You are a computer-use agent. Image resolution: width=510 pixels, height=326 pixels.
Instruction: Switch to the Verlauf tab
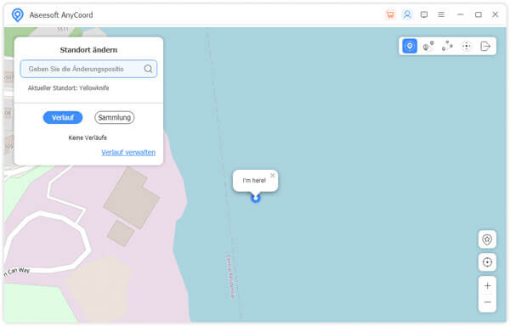pos(63,117)
